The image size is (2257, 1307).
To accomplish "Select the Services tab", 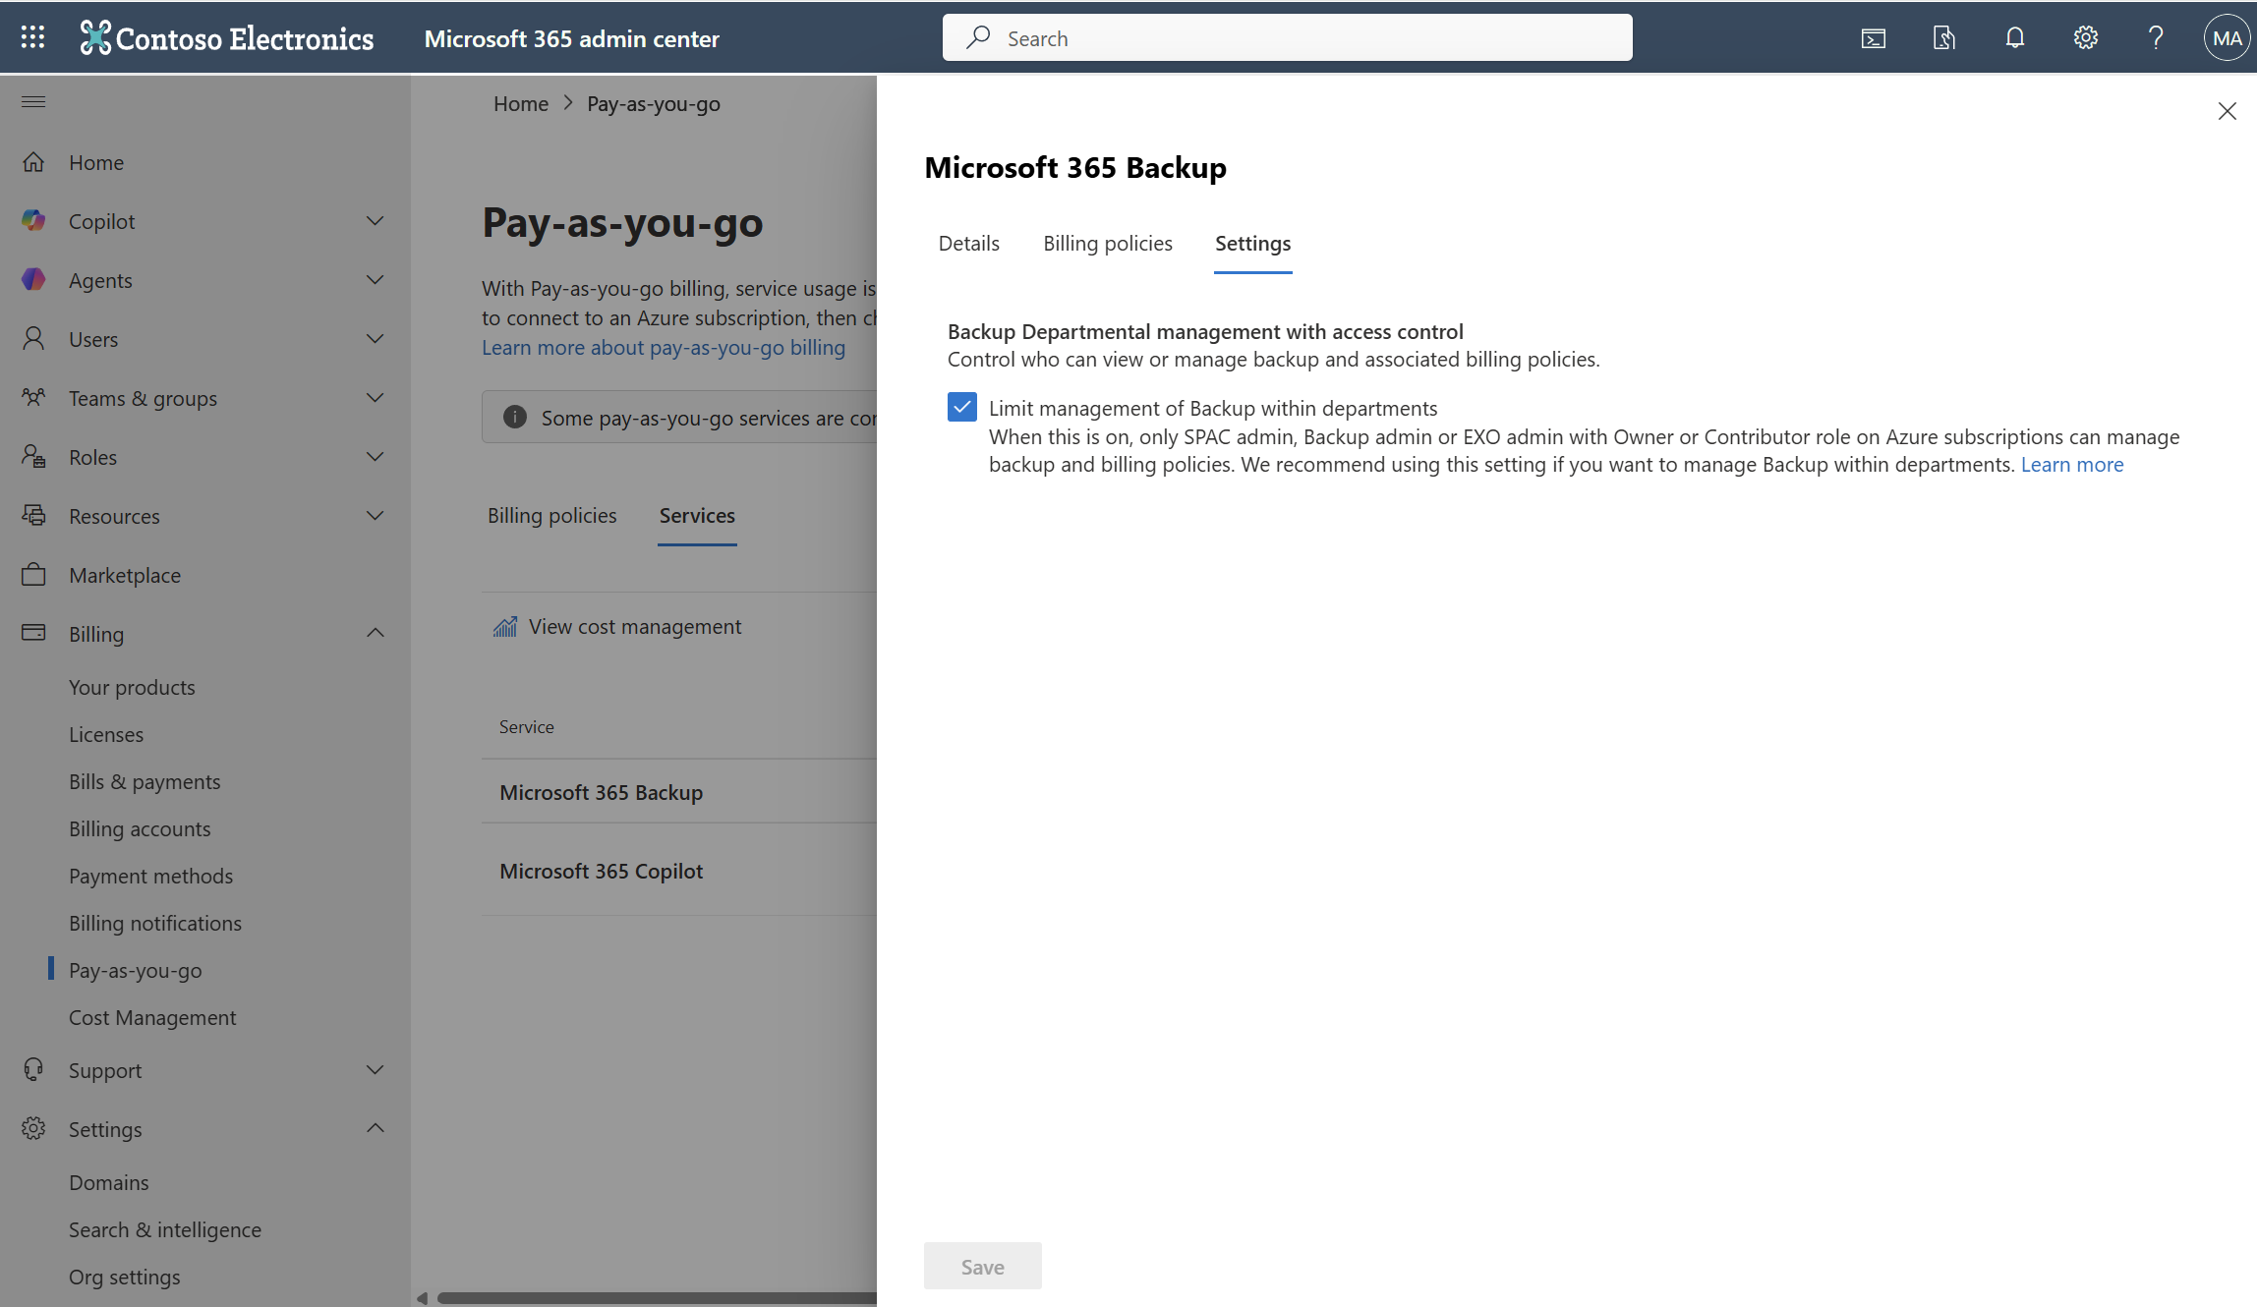I will (697, 516).
